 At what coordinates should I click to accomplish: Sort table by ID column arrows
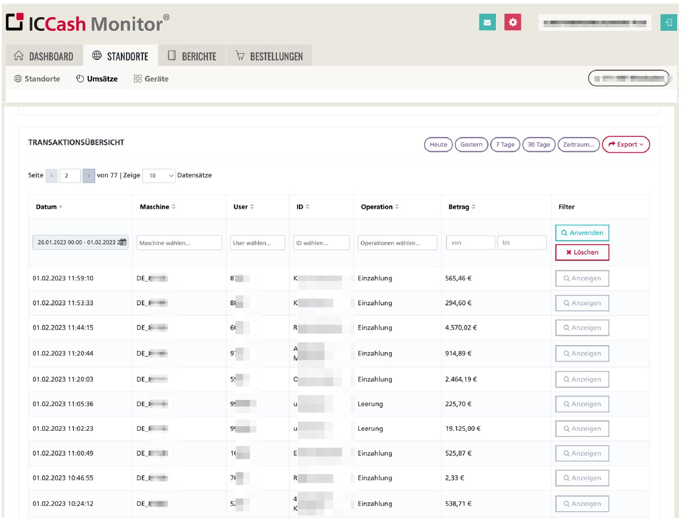tap(307, 207)
